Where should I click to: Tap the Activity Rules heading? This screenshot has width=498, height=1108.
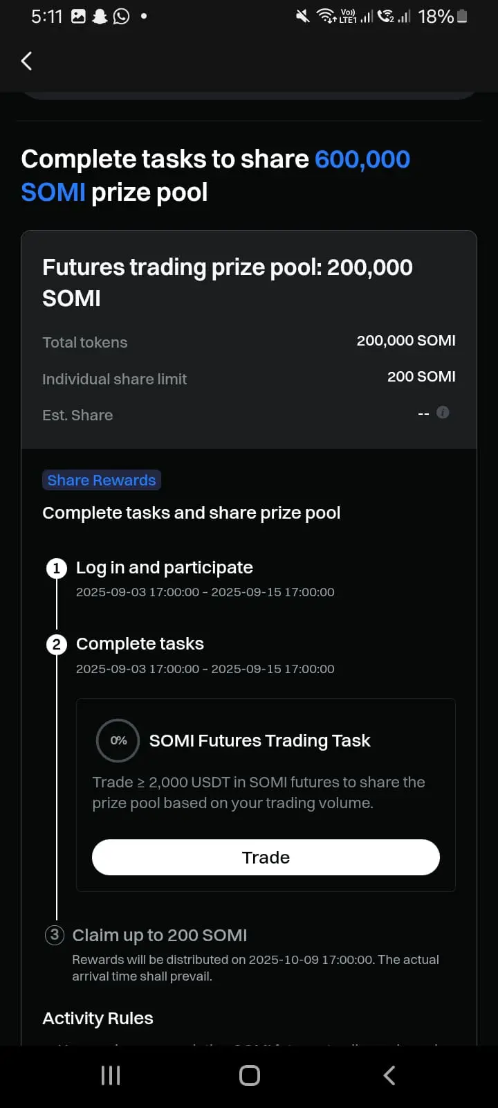click(98, 1018)
